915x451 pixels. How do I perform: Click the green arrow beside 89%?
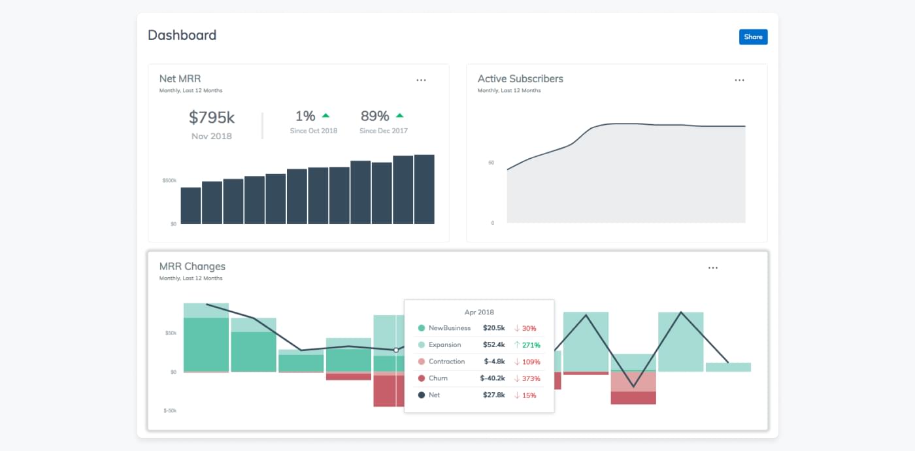tap(400, 116)
